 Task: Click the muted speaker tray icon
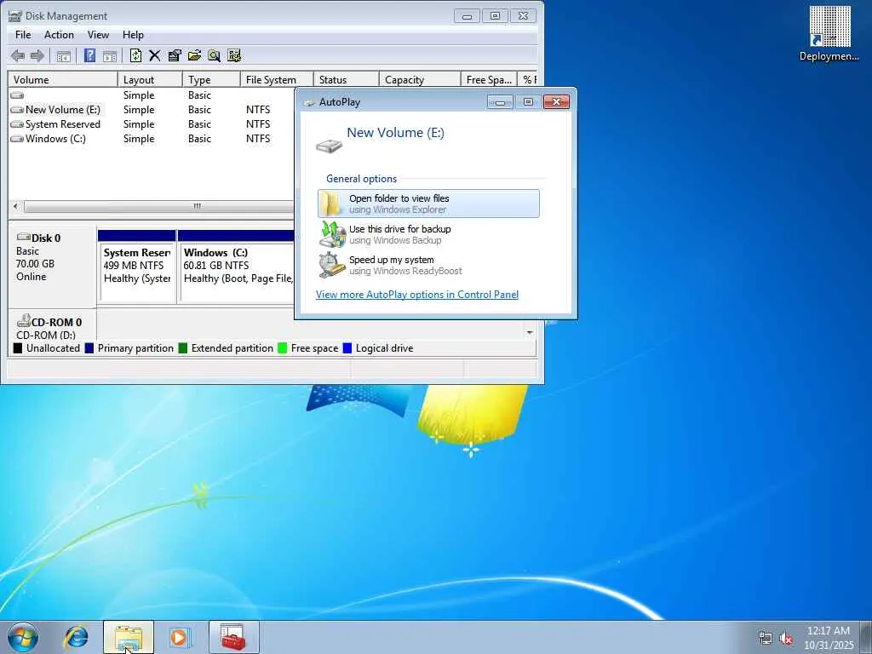point(786,638)
